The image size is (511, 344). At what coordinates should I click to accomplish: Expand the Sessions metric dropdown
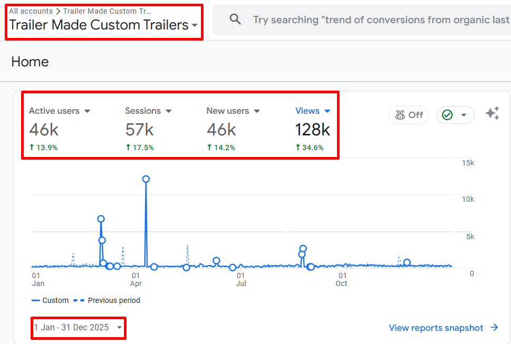coord(168,111)
